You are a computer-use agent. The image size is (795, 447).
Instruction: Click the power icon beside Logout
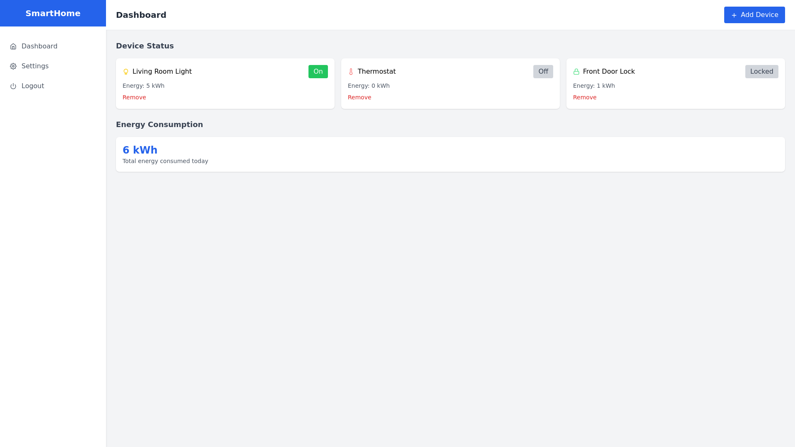[x=13, y=86]
